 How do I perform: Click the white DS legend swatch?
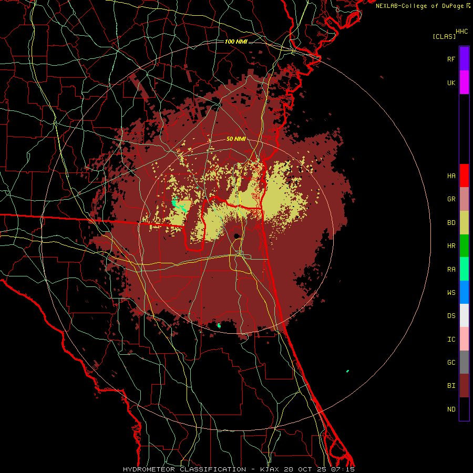click(464, 315)
